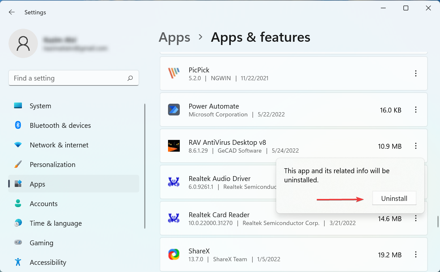The image size is (440, 272).
Task: Open System settings in sidebar
Action: click(40, 106)
